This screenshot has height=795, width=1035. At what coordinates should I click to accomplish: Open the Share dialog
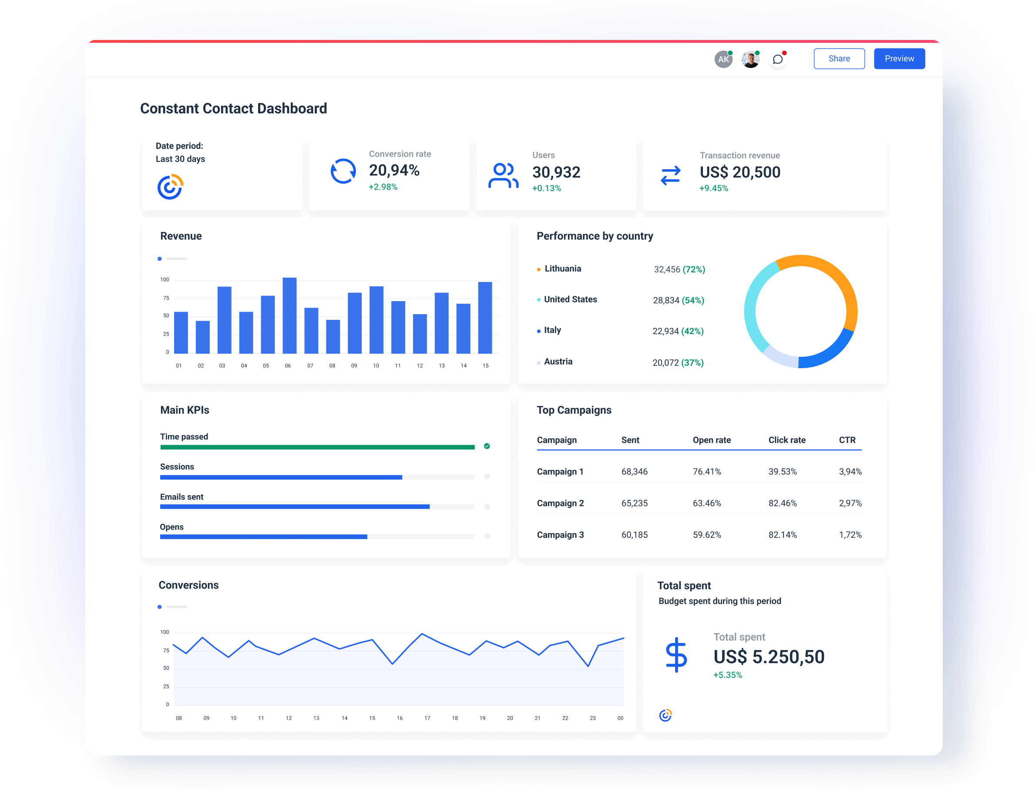[x=839, y=58]
